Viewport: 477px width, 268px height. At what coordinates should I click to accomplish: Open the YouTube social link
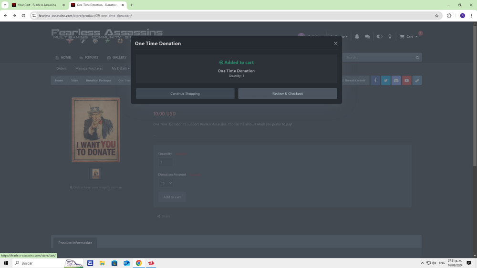406,80
